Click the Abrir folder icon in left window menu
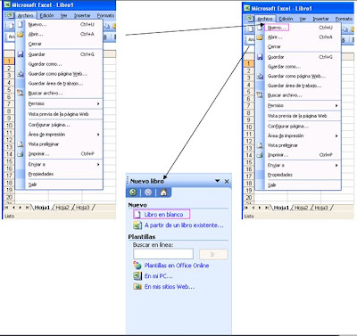 [21, 34]
